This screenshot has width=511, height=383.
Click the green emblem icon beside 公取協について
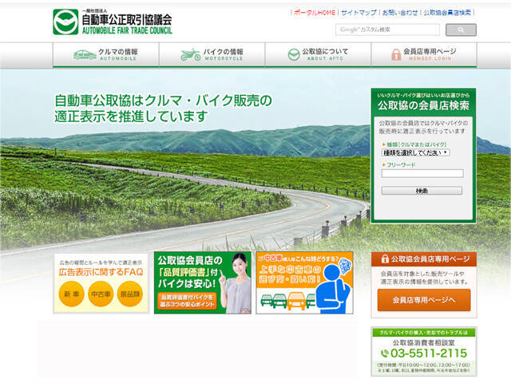point(294,55)
